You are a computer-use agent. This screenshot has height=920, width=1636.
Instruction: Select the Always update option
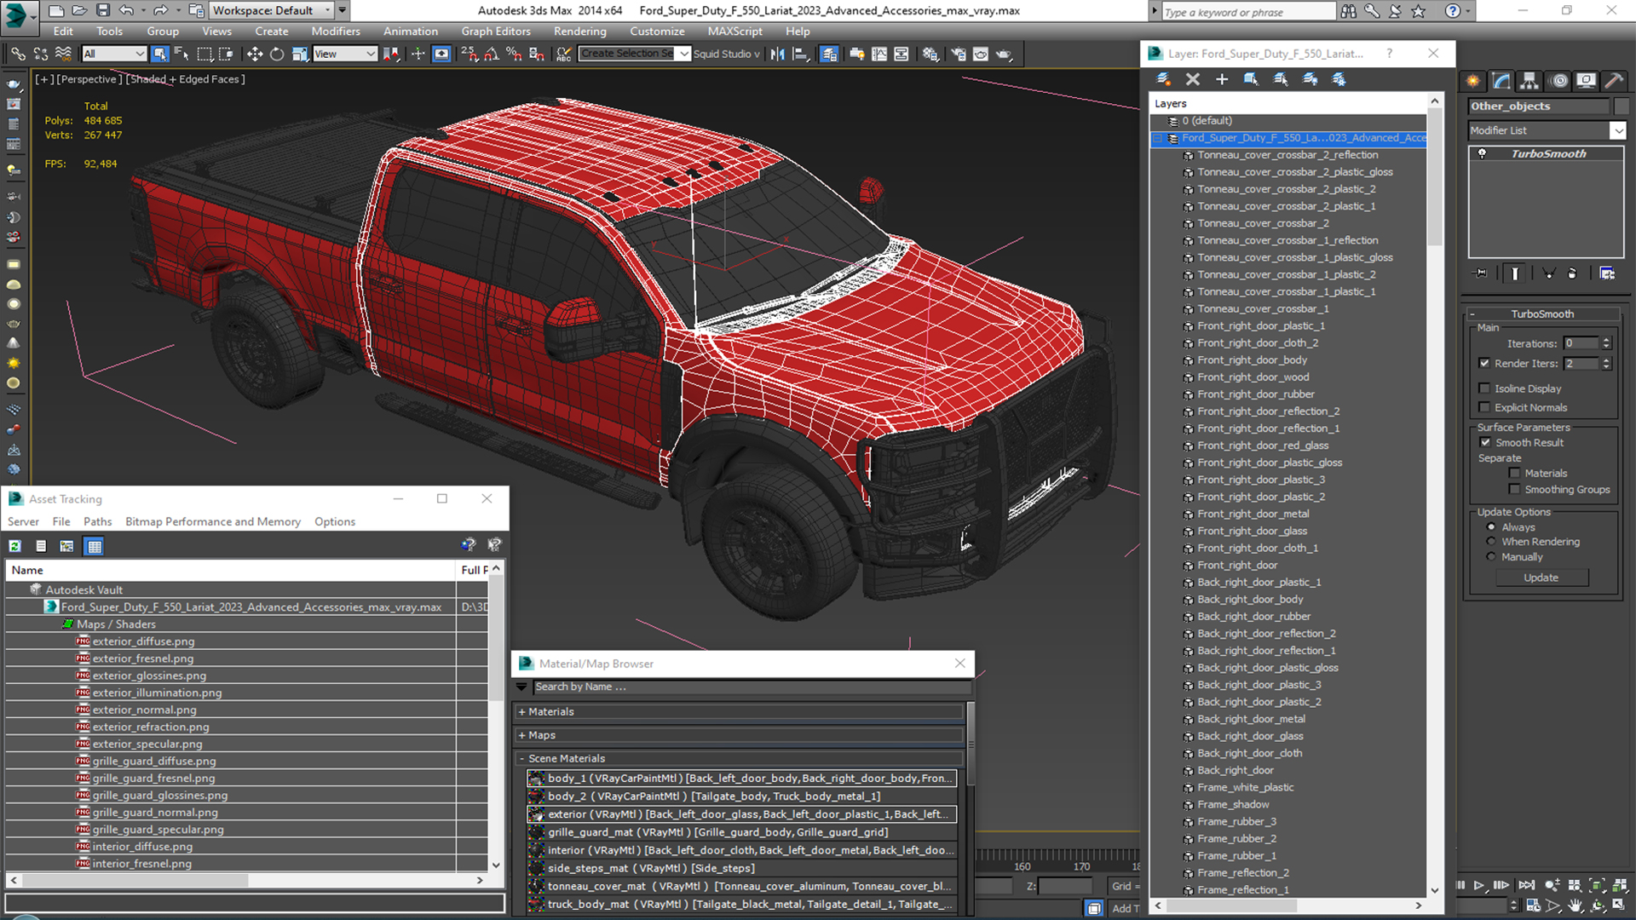click(1491, 527)
